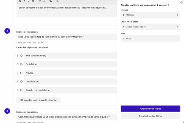Click 'Ajouter une nouvelle réponse' button
This screenshot has height=123, width=184.
click(38, 100)
